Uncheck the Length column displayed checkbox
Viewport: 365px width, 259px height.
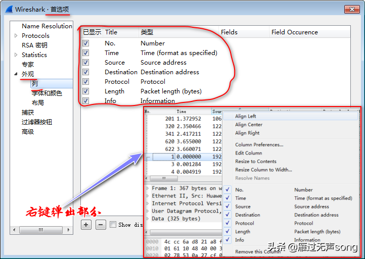pyautogui.click(x=85, y=91)
